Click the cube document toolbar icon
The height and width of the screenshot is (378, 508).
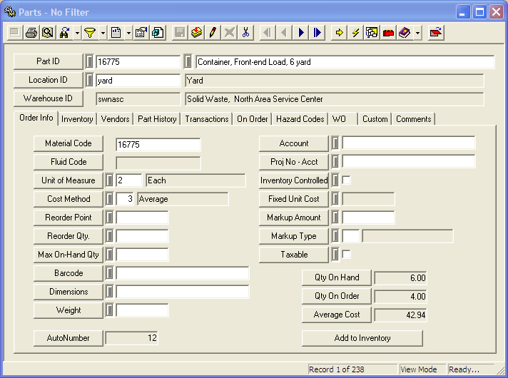tap(158, 33)
